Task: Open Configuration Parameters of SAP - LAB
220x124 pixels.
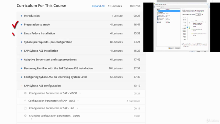Action: (52, 108)
